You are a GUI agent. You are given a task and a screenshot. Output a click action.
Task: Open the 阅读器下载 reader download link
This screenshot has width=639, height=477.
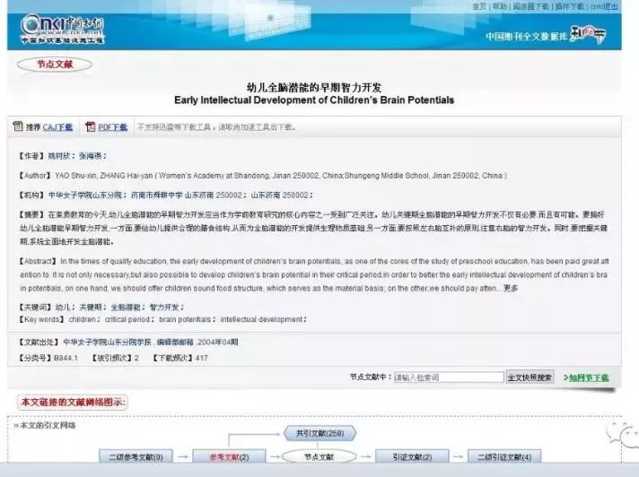[x=530, y=6]
